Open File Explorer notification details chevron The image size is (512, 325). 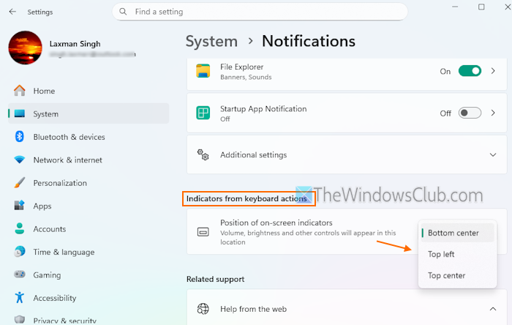pyautogui.click(x=493, y=71)
